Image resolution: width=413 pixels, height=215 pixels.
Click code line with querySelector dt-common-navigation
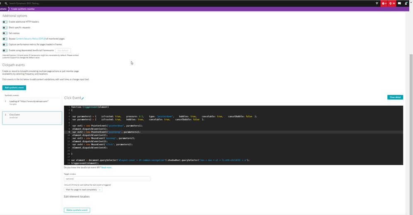click(160, 160)
